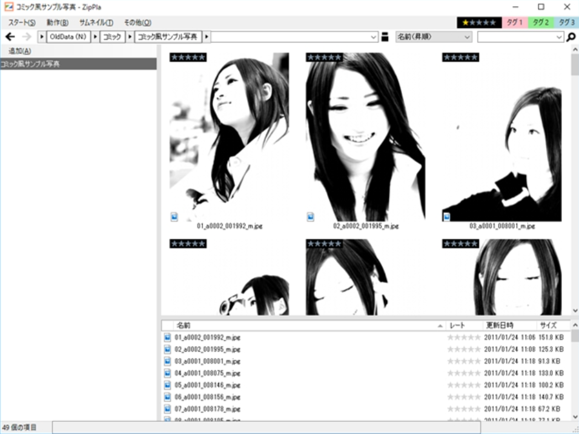579x434 pixels.
Task: Click the image icon of row 03_a0001_008001_m.jpg
Action: coord(167,361)
